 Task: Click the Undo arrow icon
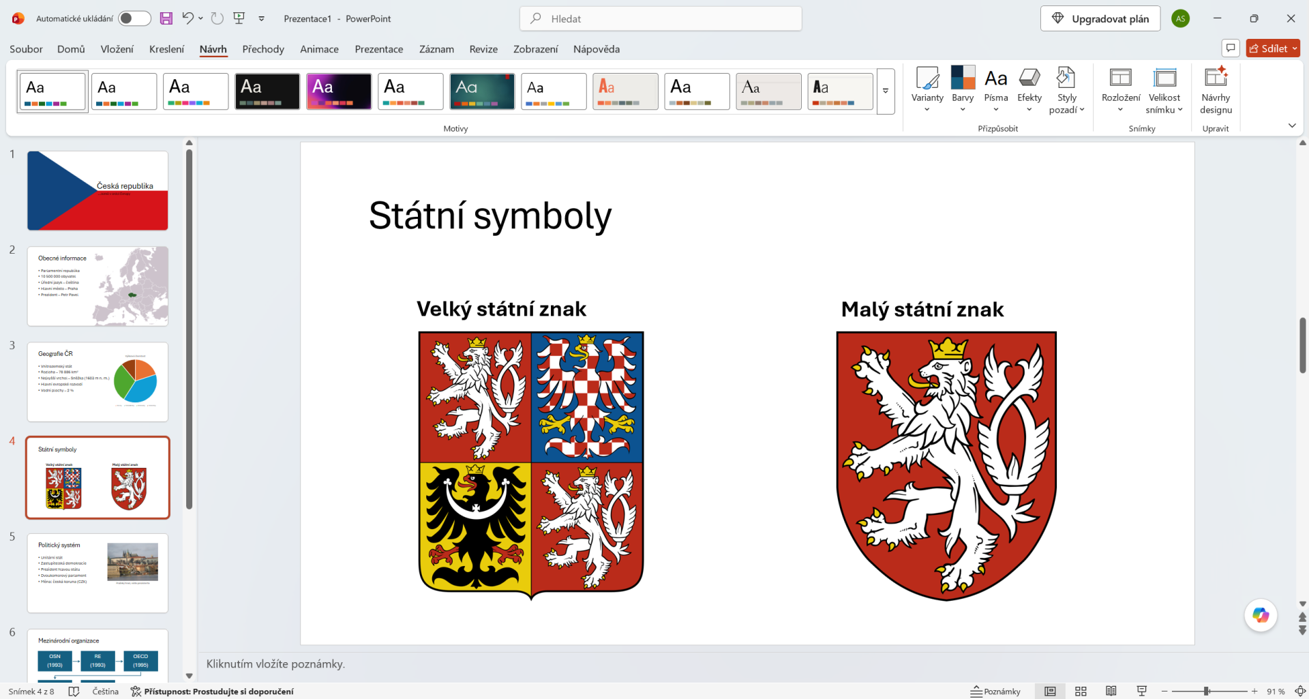click(x=187, y=18)
